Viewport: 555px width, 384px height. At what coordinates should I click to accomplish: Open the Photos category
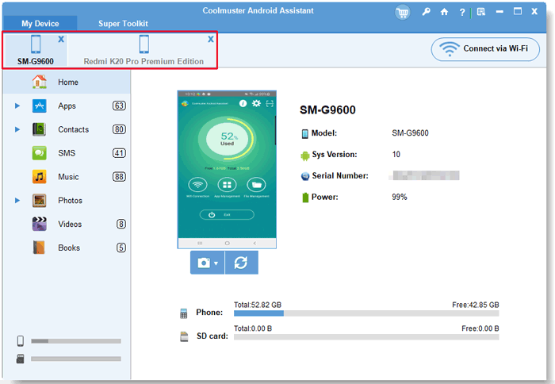click(67, 201)
